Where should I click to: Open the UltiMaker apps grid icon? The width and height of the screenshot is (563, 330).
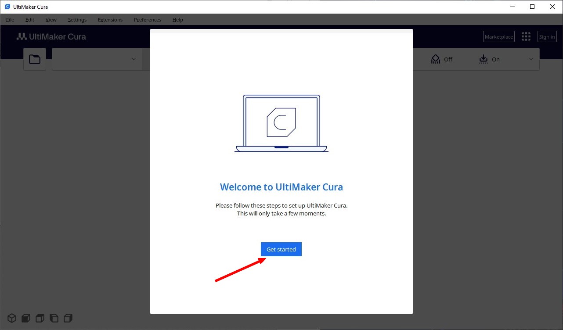click(526, 37)
